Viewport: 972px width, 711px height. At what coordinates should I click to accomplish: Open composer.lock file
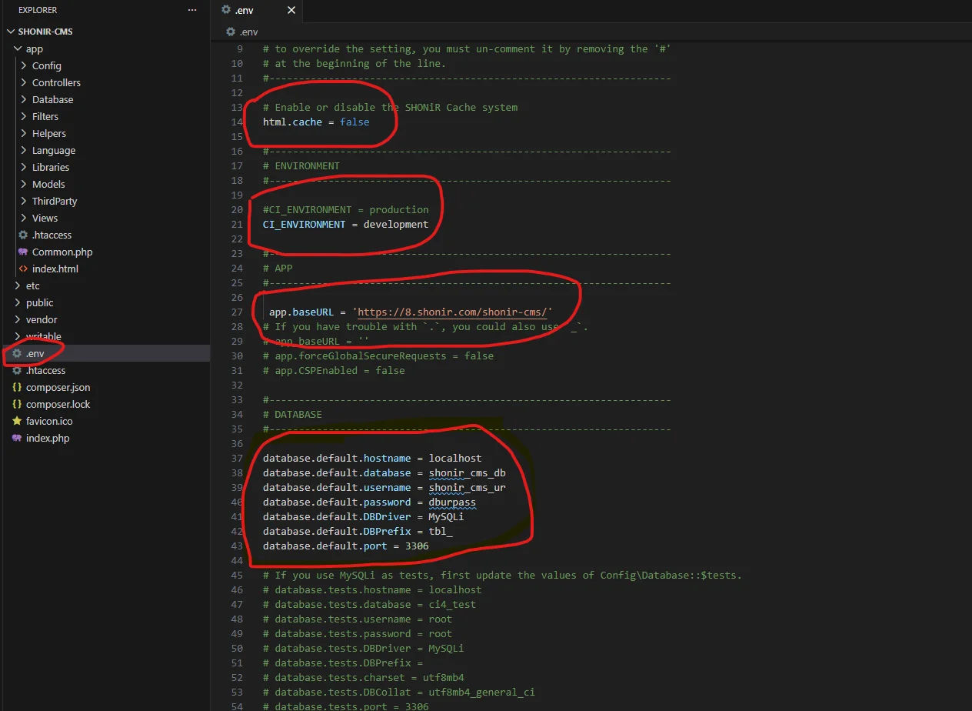click(58, 404)
